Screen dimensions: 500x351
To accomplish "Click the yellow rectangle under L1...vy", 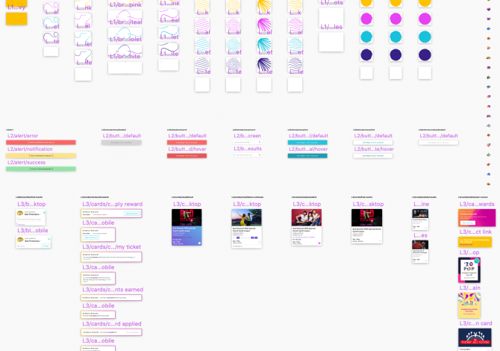I will click(16, 19).
